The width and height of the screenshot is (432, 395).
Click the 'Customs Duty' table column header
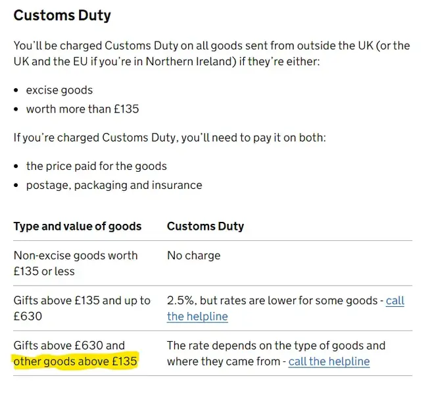click(x=206, y=226)
